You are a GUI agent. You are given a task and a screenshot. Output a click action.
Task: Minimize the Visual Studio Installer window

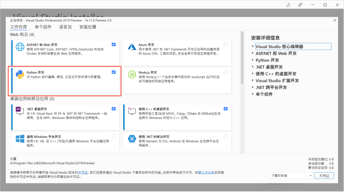coord(313,5)
